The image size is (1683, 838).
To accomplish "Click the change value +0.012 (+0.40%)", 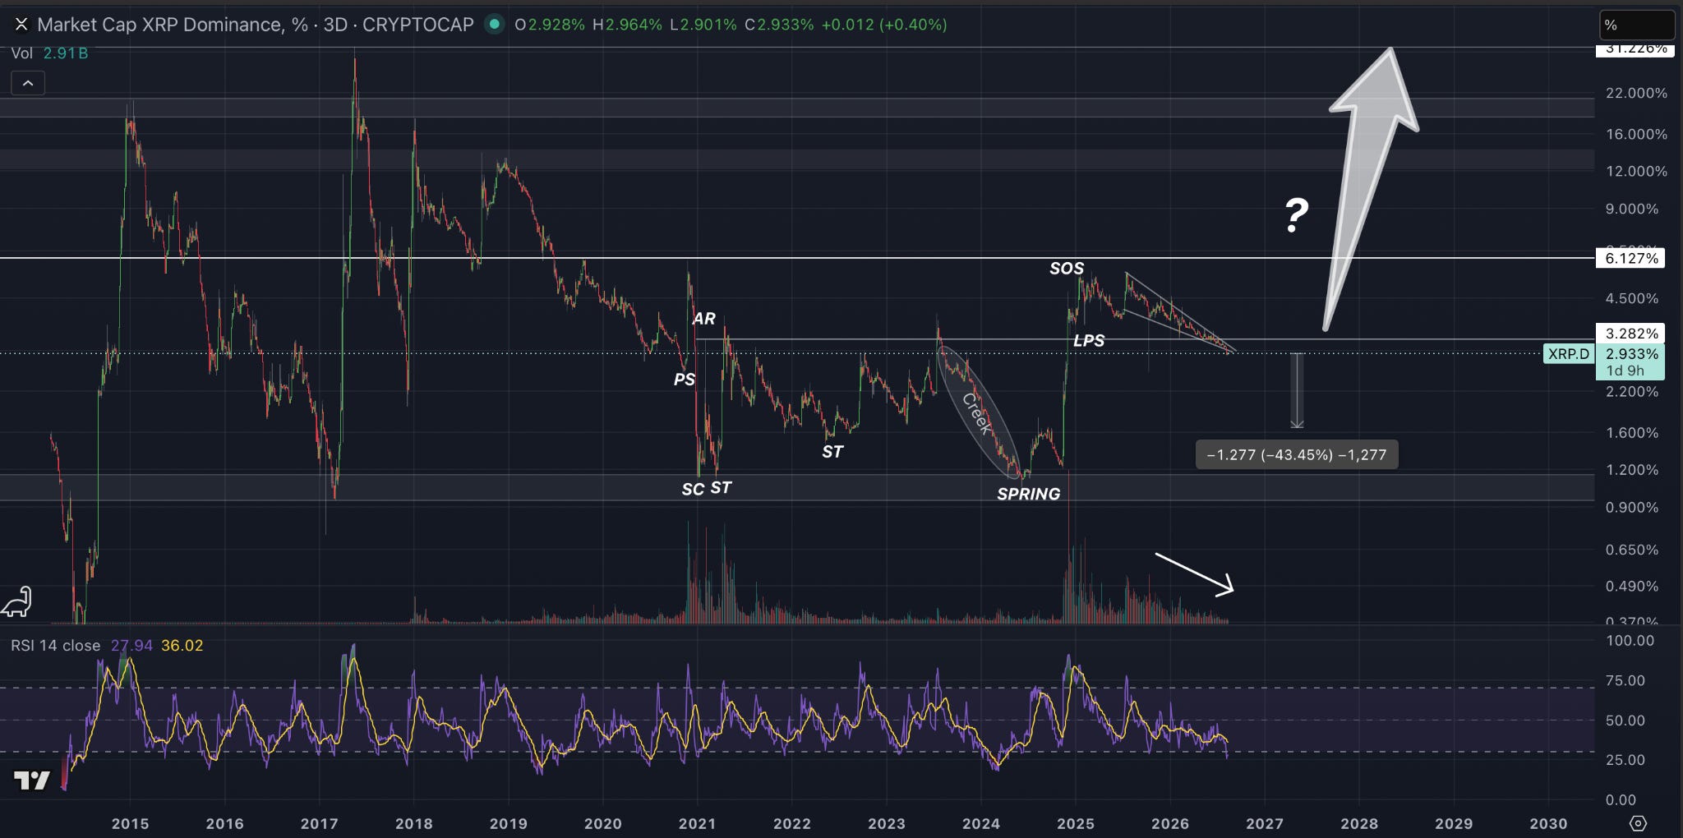I will click(x=884, y=25).
